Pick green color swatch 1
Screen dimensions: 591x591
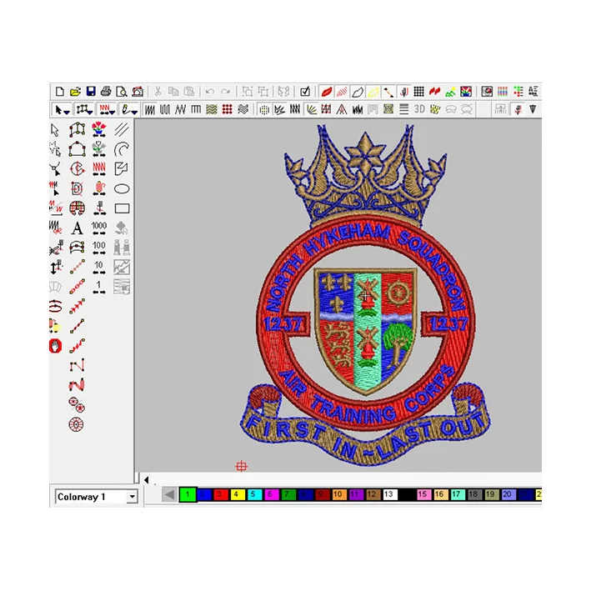(x=188, y=494)
